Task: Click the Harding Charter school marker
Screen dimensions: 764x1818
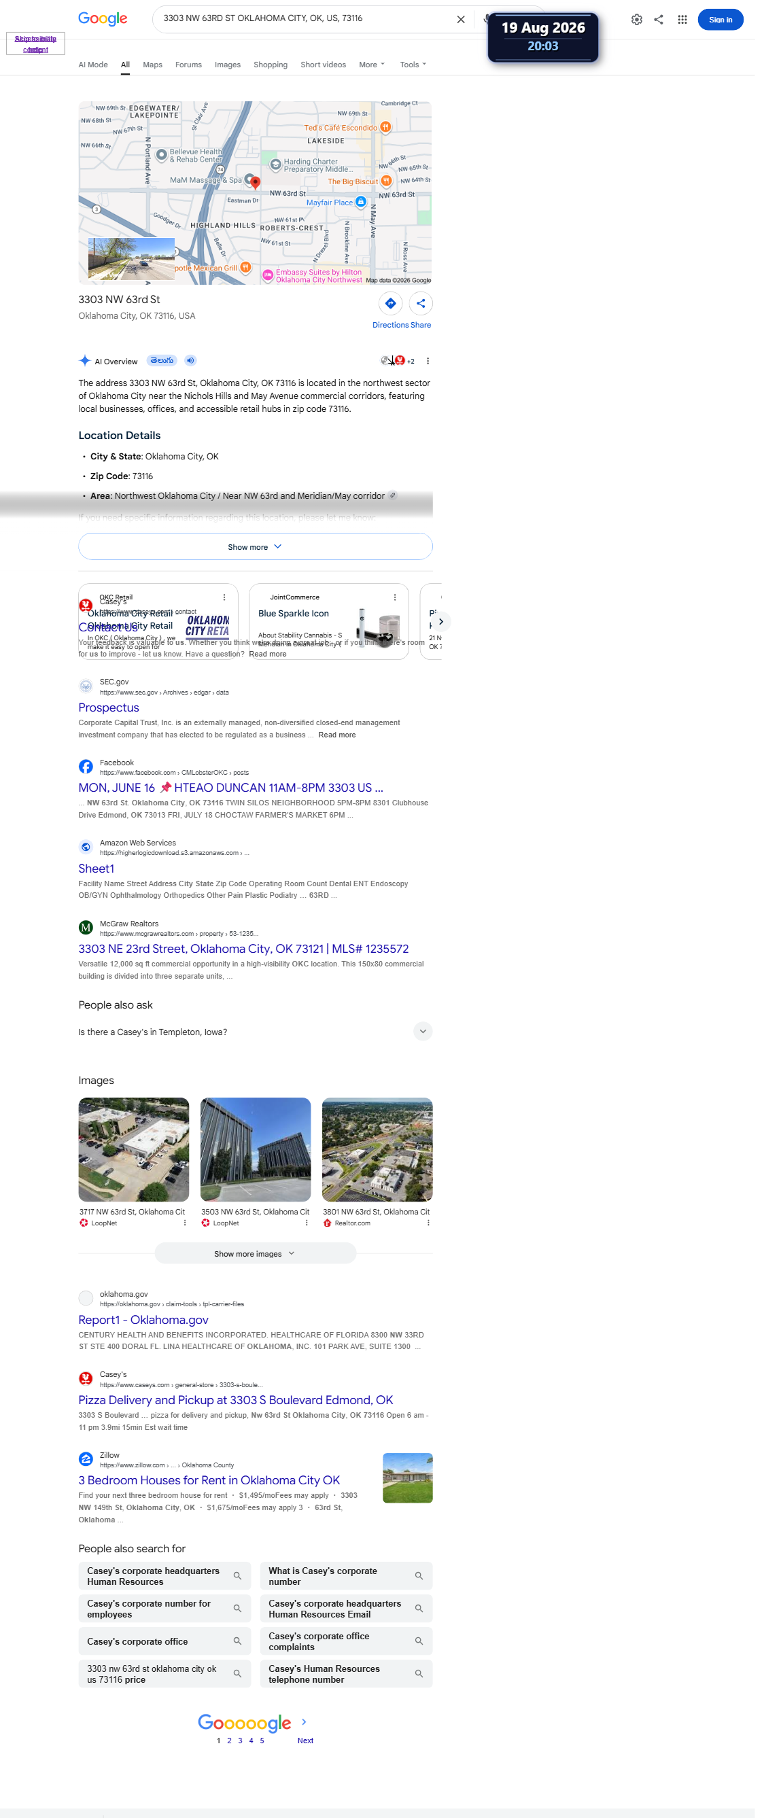Action: tap(276, 165)
